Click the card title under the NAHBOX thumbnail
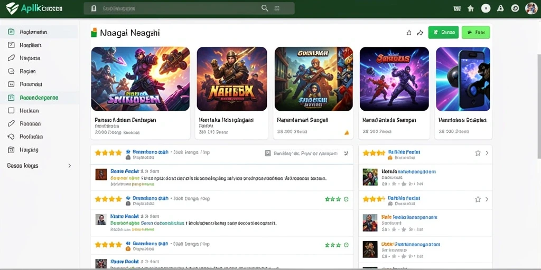 click(226, 120)
